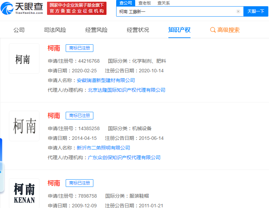This screenshot has height=208, width=269.
Task: Open applicant 新沂市二弟照明有限公司
Action: coord(103,148)
